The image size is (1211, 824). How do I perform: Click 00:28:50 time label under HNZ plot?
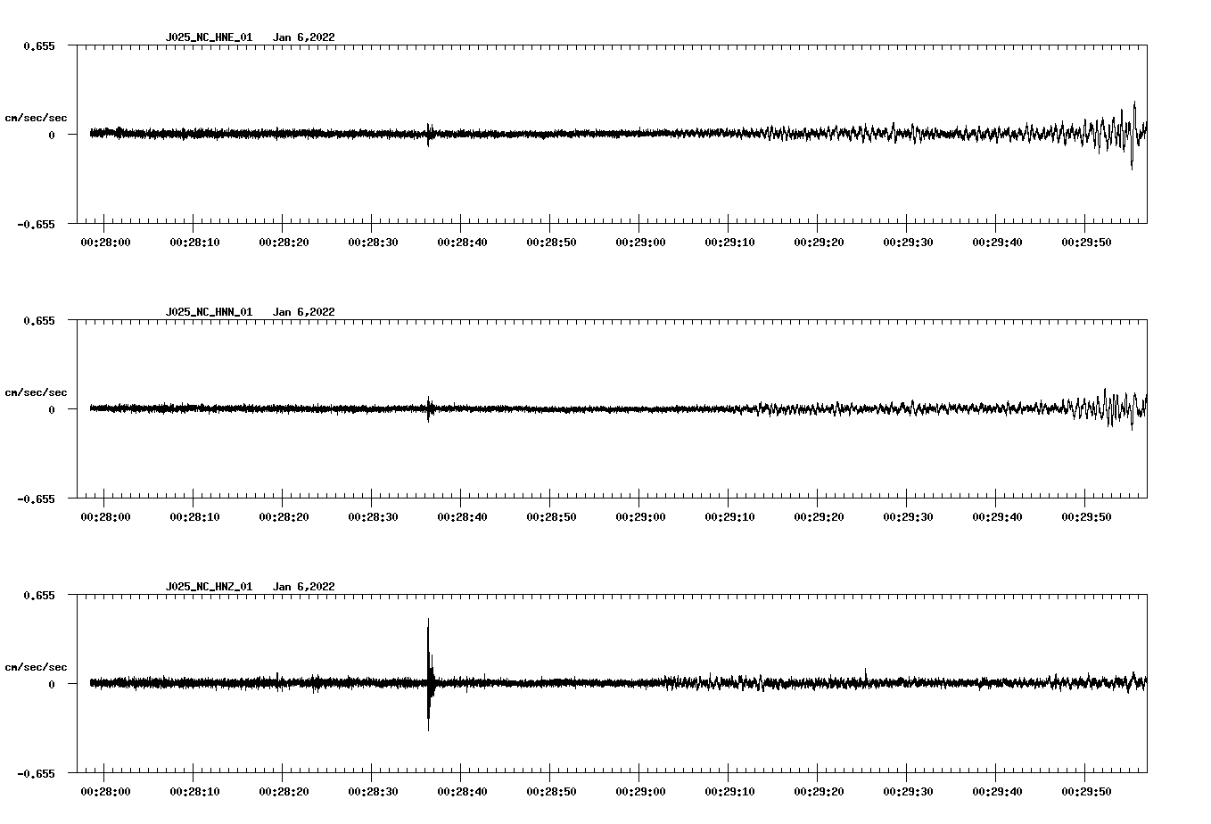pyautogui.click(x=551, y=791)
